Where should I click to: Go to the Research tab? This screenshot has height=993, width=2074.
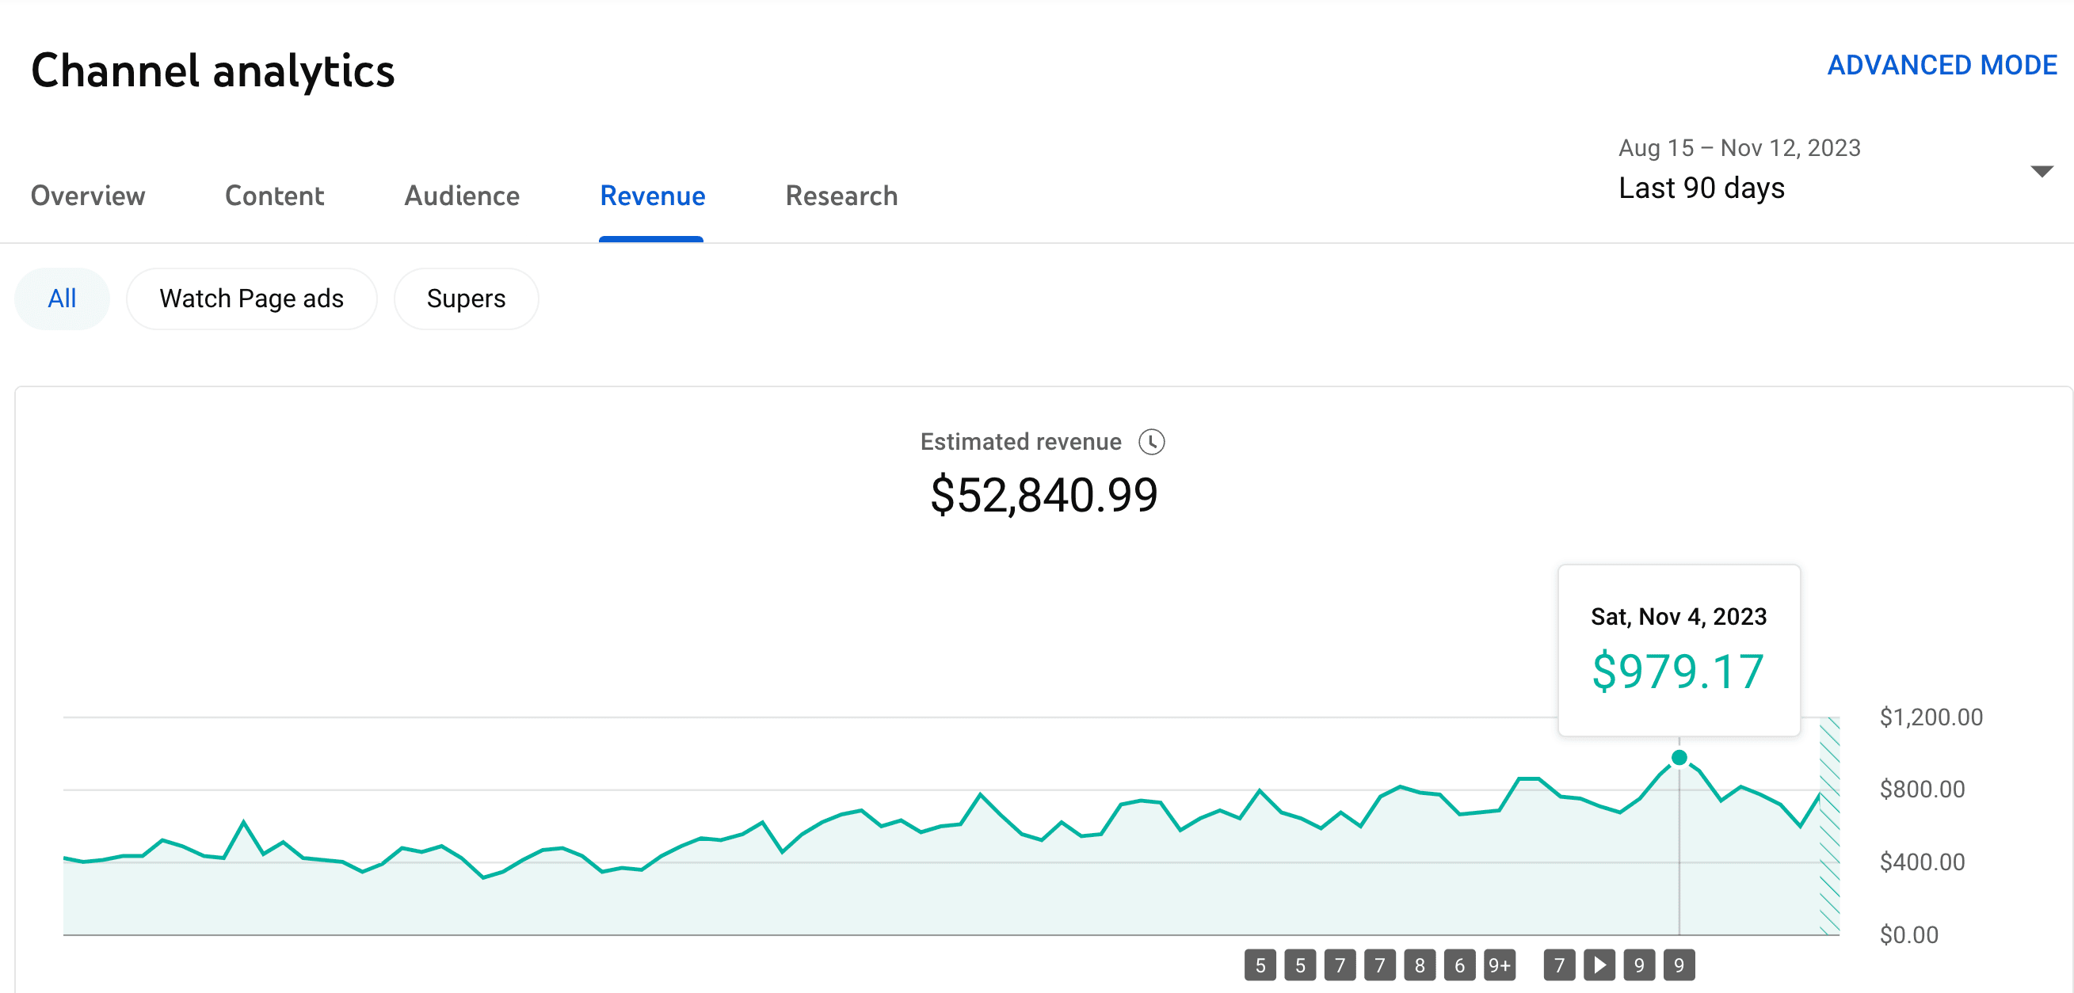coord(841,196)
